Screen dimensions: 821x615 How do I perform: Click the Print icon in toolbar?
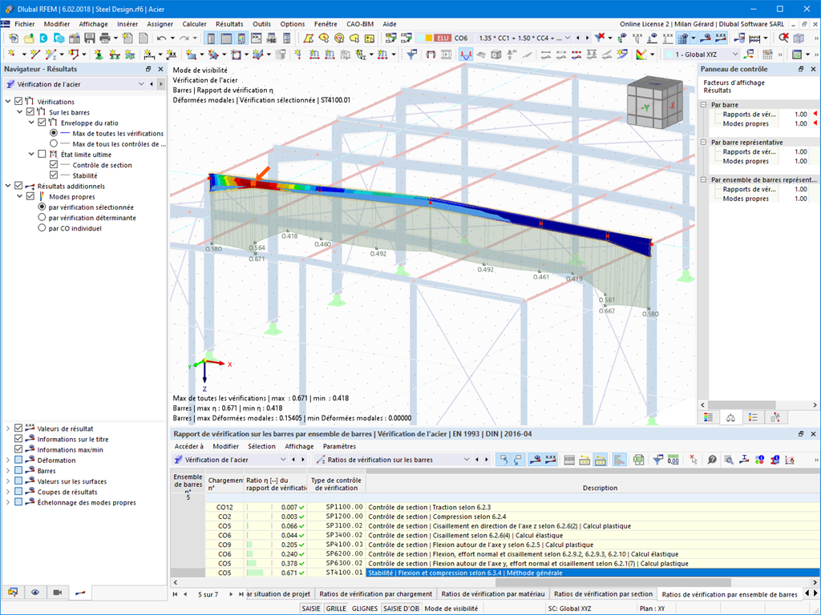click(x=104, y=38)
